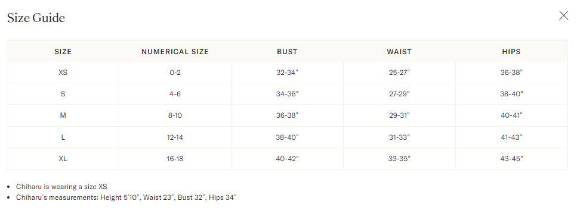This screenshot has width=577, height=220.
Task: Click the 31-33" waist measurement cell
Action: click(x=399, y=137)
